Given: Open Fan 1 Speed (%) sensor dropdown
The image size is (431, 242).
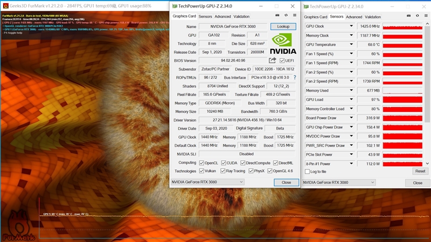Looking at the screenshot, I should (351, 53).
